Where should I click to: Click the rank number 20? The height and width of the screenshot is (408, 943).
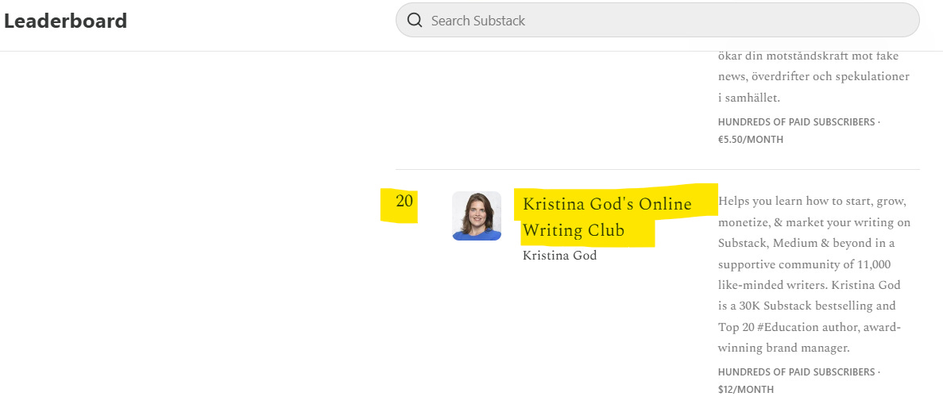click(x=404, y=201)
